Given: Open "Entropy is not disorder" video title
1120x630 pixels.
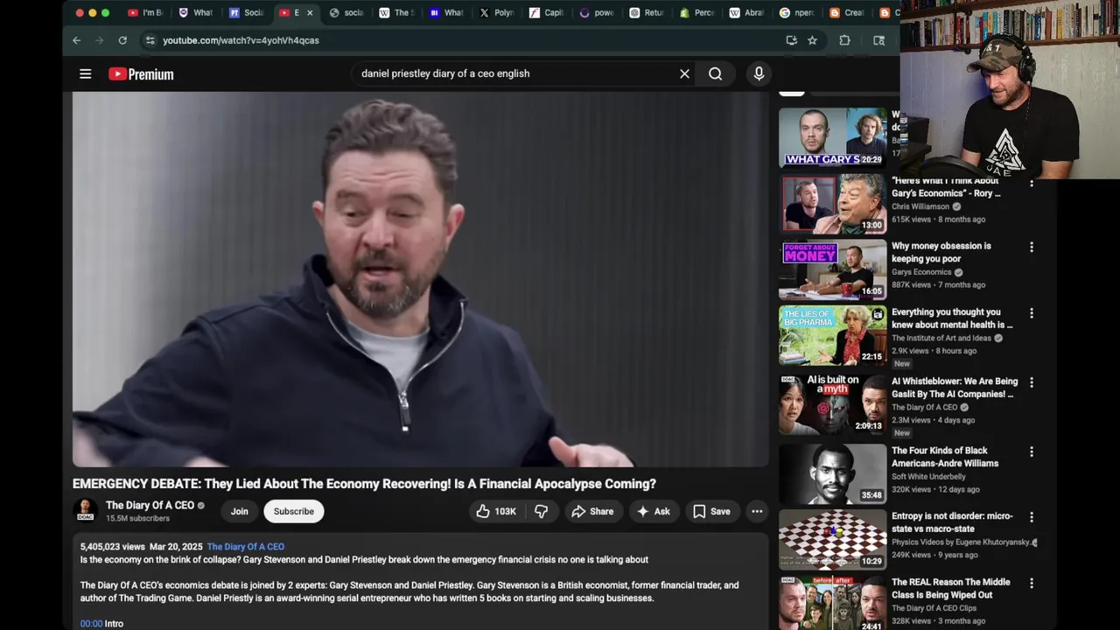Looking at the screenshot, I should [952, 522].
